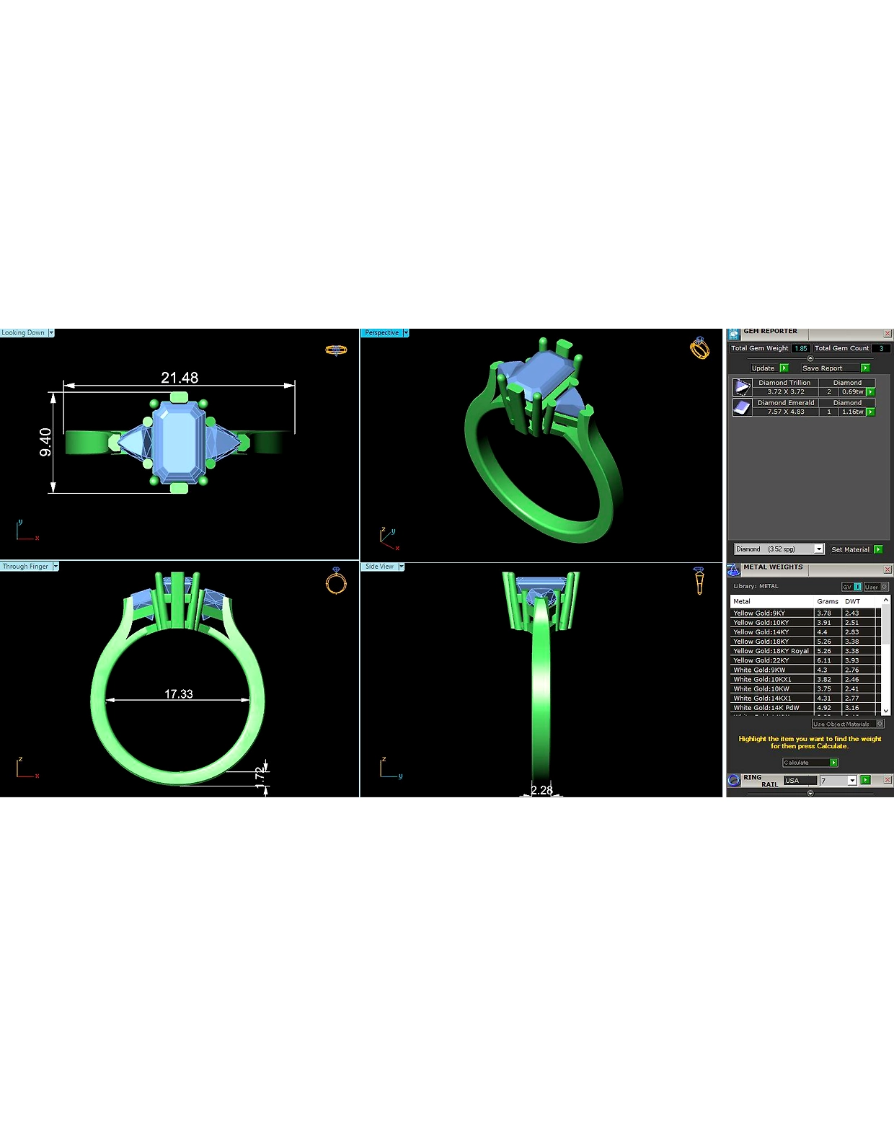
Task: Click the green arrow beside 1.16tw
Action: pyautogui.click(x=871, y=412)
